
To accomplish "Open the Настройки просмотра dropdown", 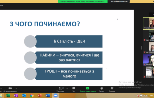I will click(x=120, y=1).
